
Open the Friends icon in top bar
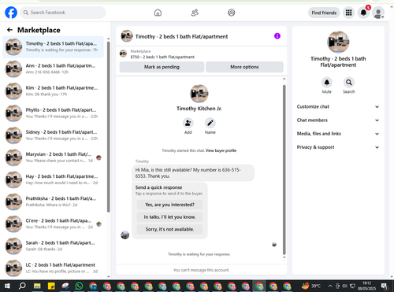pyautogui.click(x=195, y=13)
